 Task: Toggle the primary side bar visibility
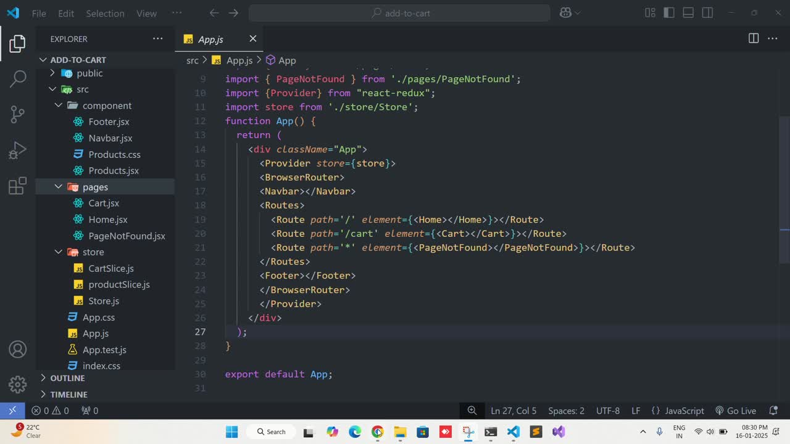click(x=669, y=13)
